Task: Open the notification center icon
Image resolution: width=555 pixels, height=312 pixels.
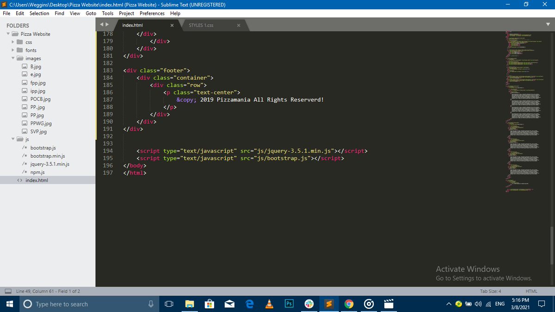Action: [541, 304]
